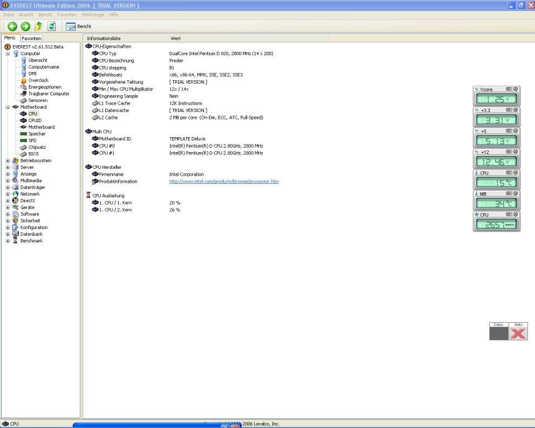
Task: Close the Vcore sensor gadget
Action: [515, 89]
